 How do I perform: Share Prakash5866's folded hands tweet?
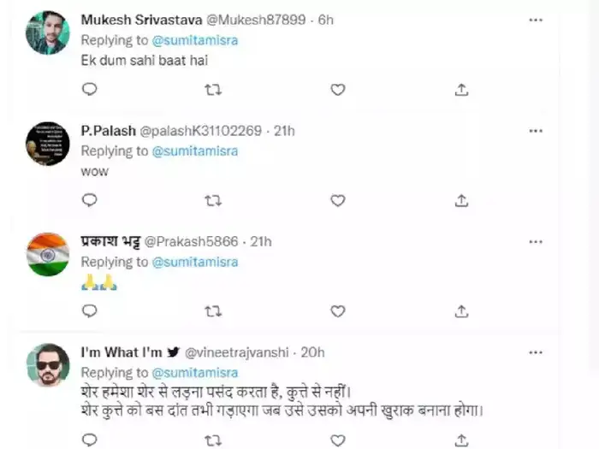(x=461, y=310)
